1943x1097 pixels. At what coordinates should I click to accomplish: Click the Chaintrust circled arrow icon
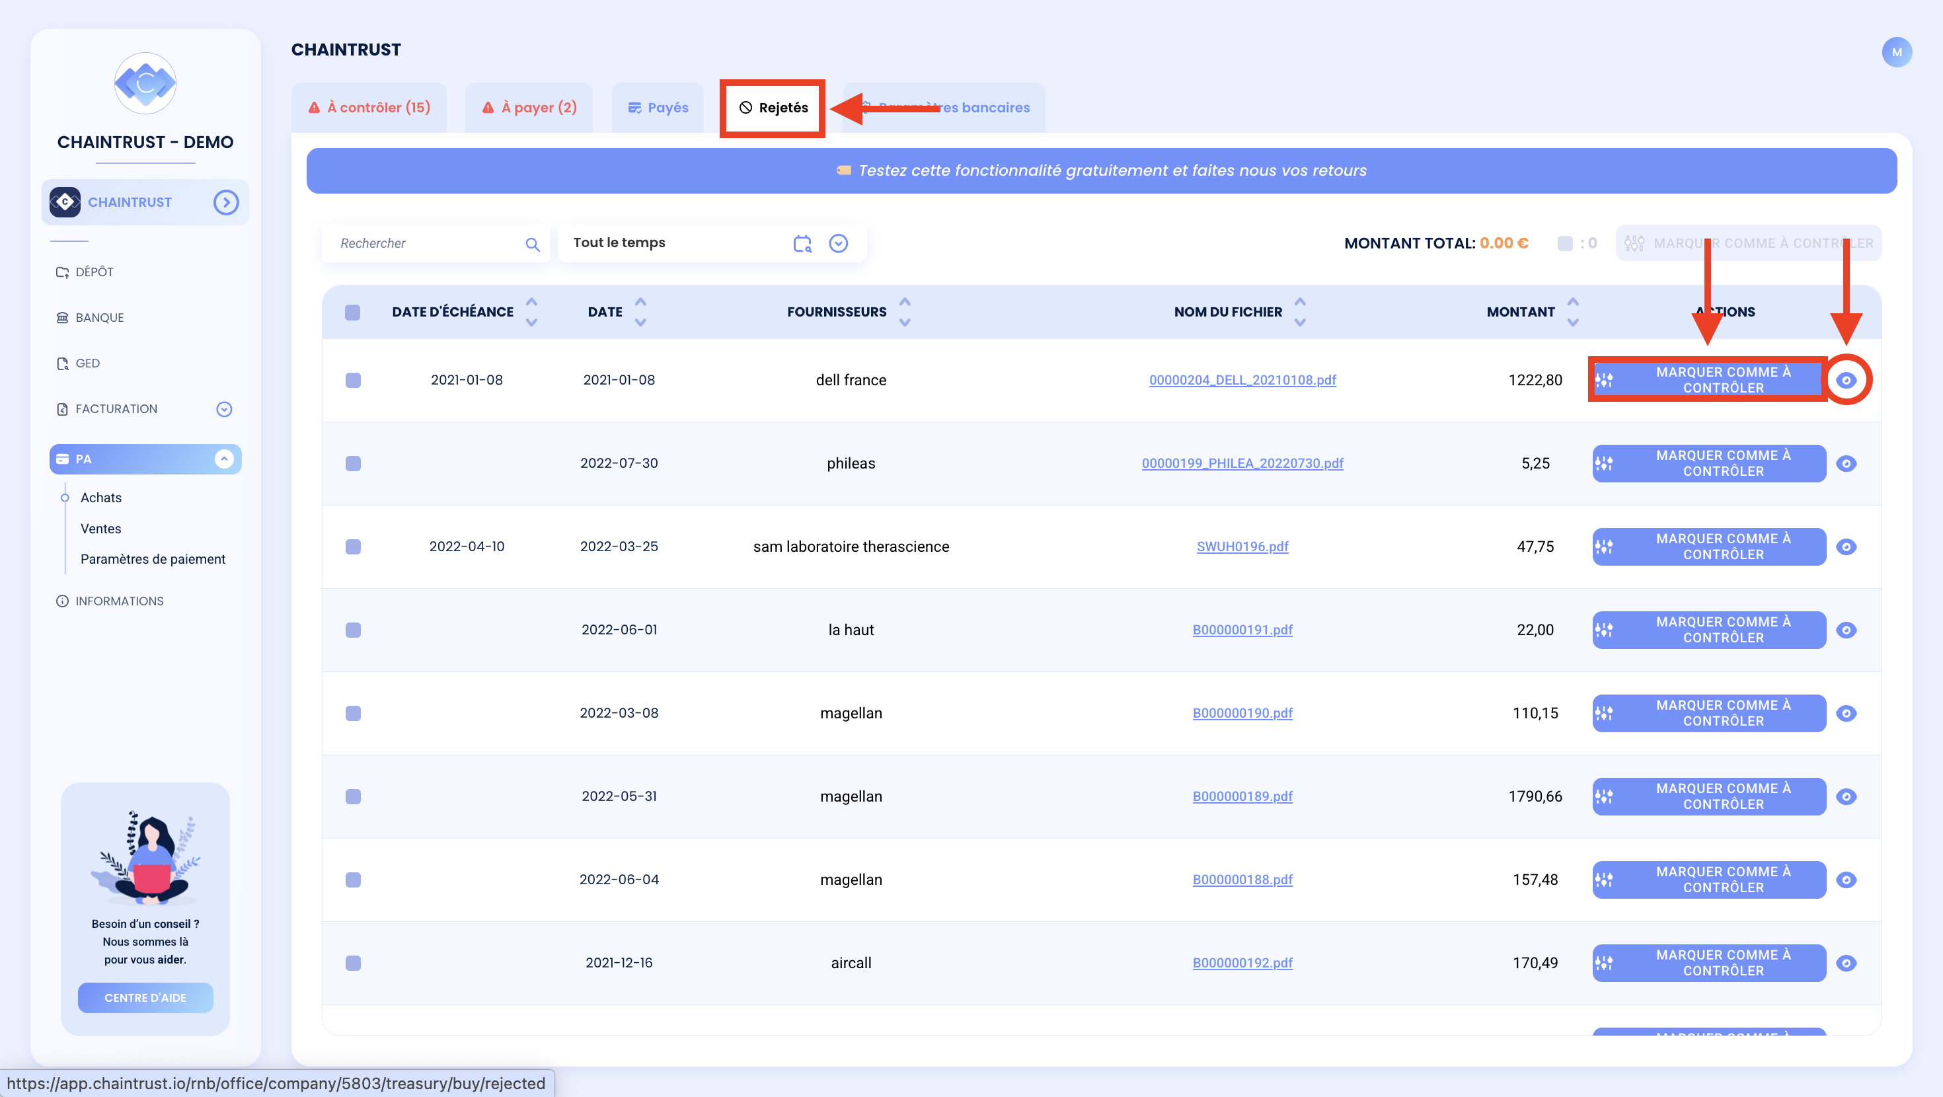click(225, 202)
